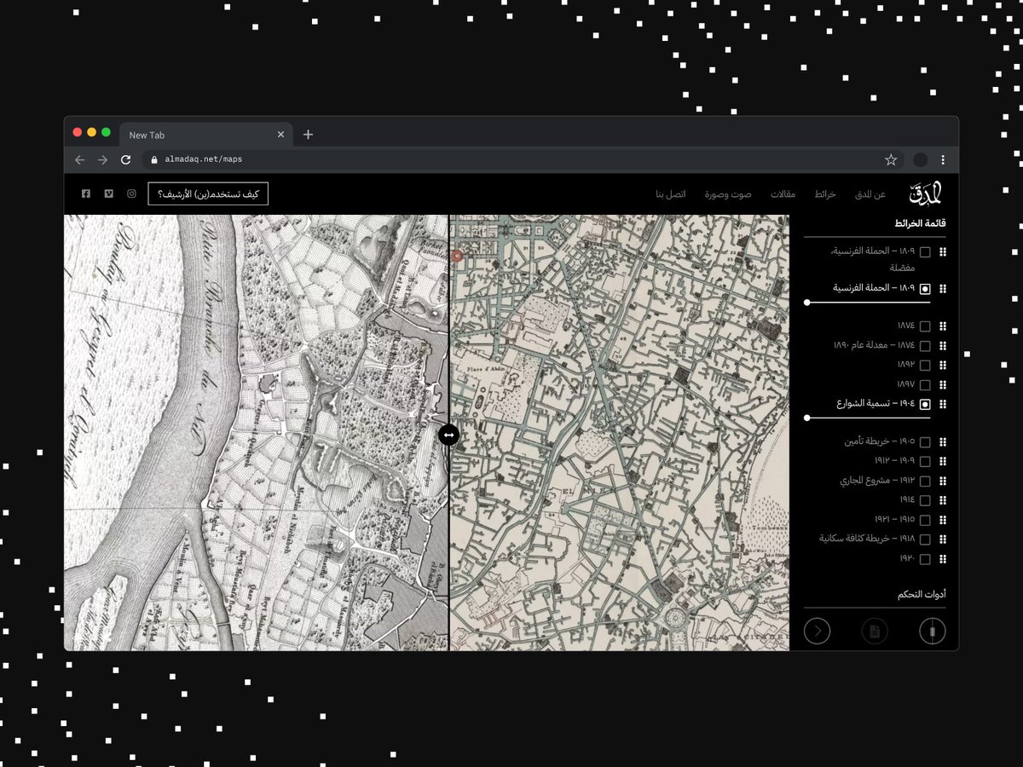This screenshot has width=1023, height=767.
Task: Bookmark this page with the star icon
Action: coord(891,159)
